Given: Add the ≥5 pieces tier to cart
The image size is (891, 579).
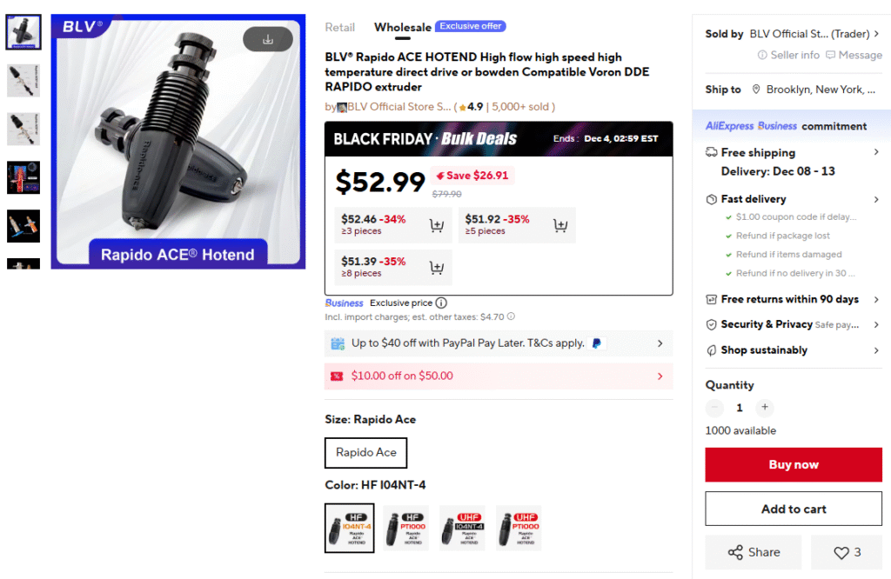Looking at the screenshot, I should (x=560, y=226).
